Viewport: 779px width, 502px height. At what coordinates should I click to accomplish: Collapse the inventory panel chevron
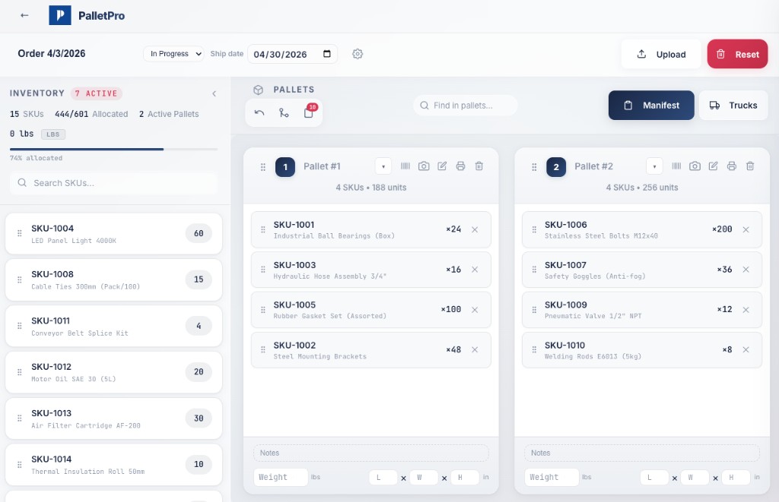pyautogui.click(x=214, y=93)
